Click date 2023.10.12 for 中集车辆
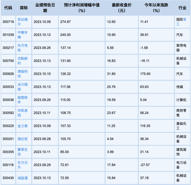The height and width of the screenshot is (185, 191). [x=42, y=35]
